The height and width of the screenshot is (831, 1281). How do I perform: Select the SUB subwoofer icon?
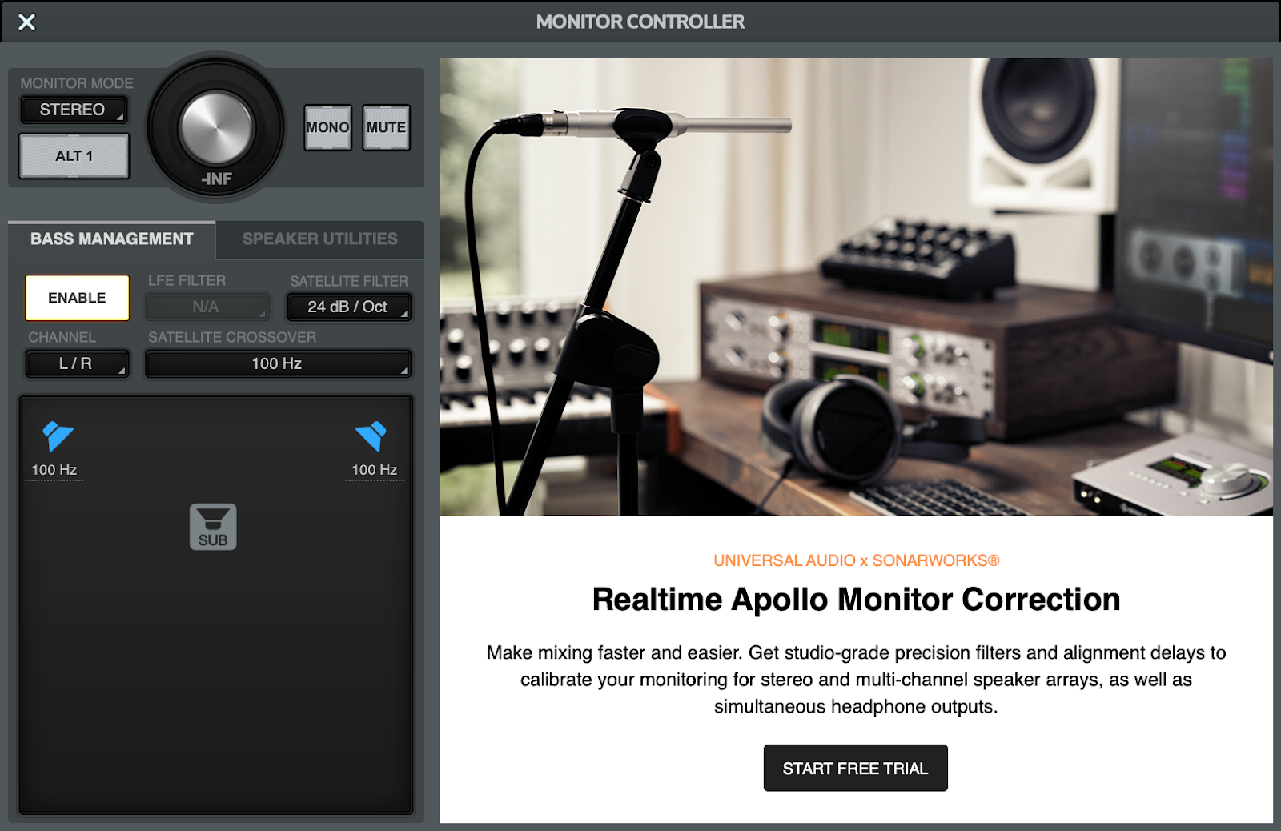(213, 527)
